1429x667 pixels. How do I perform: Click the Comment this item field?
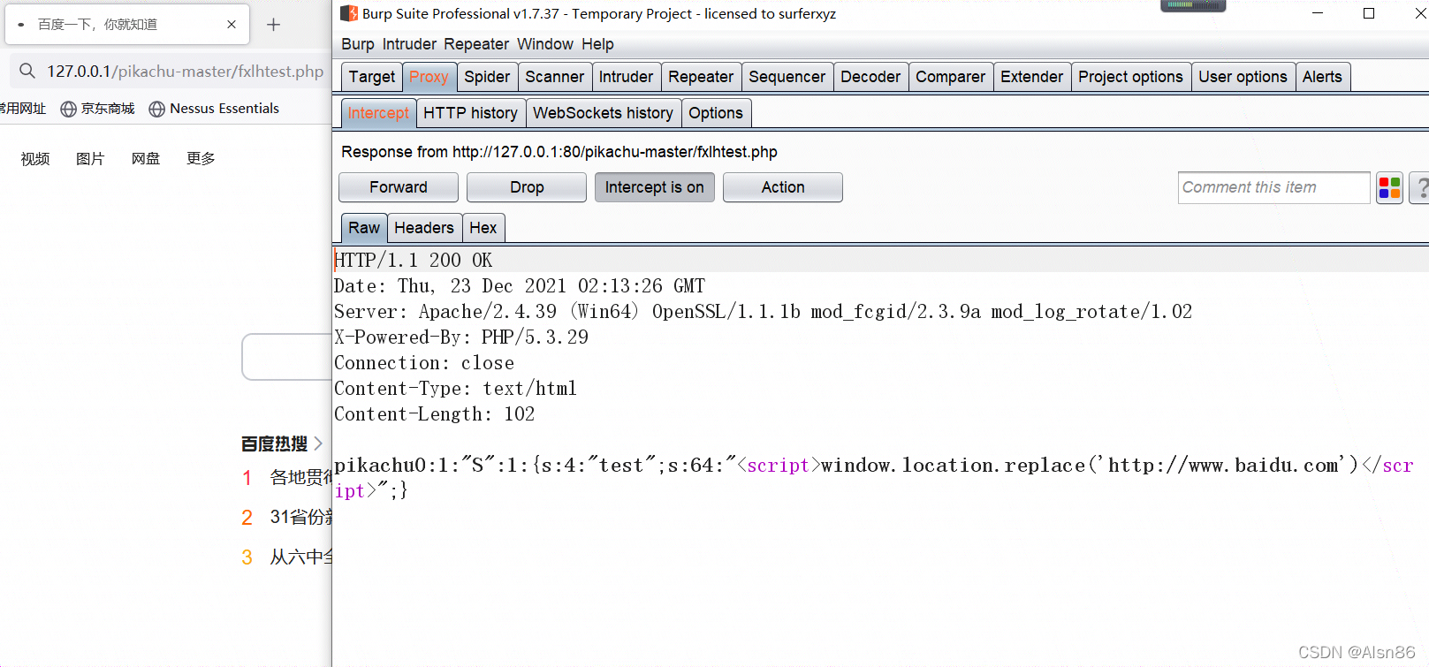[x=1273, y=187]
